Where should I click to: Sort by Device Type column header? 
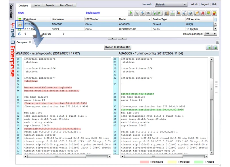click(168, 19)
